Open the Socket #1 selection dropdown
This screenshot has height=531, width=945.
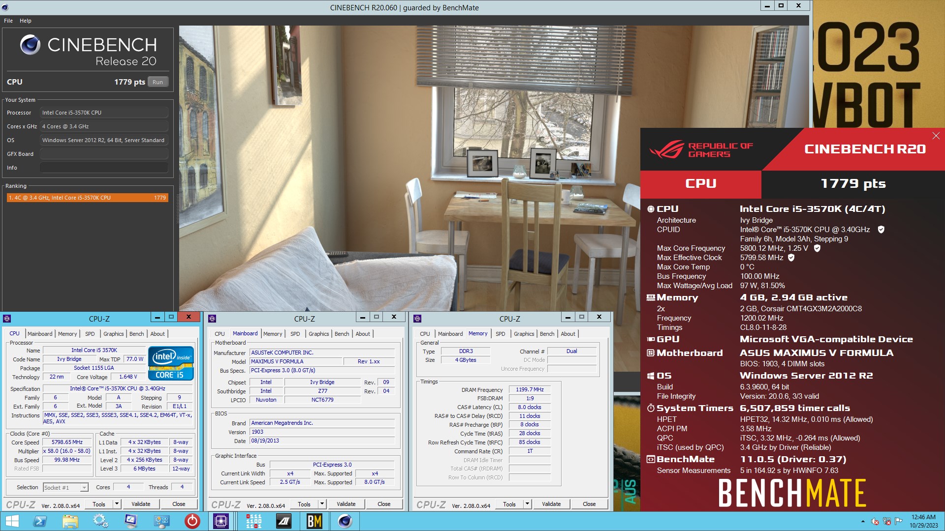click(x=84, y=488)
